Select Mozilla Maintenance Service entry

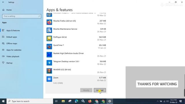tap(76, 30)
